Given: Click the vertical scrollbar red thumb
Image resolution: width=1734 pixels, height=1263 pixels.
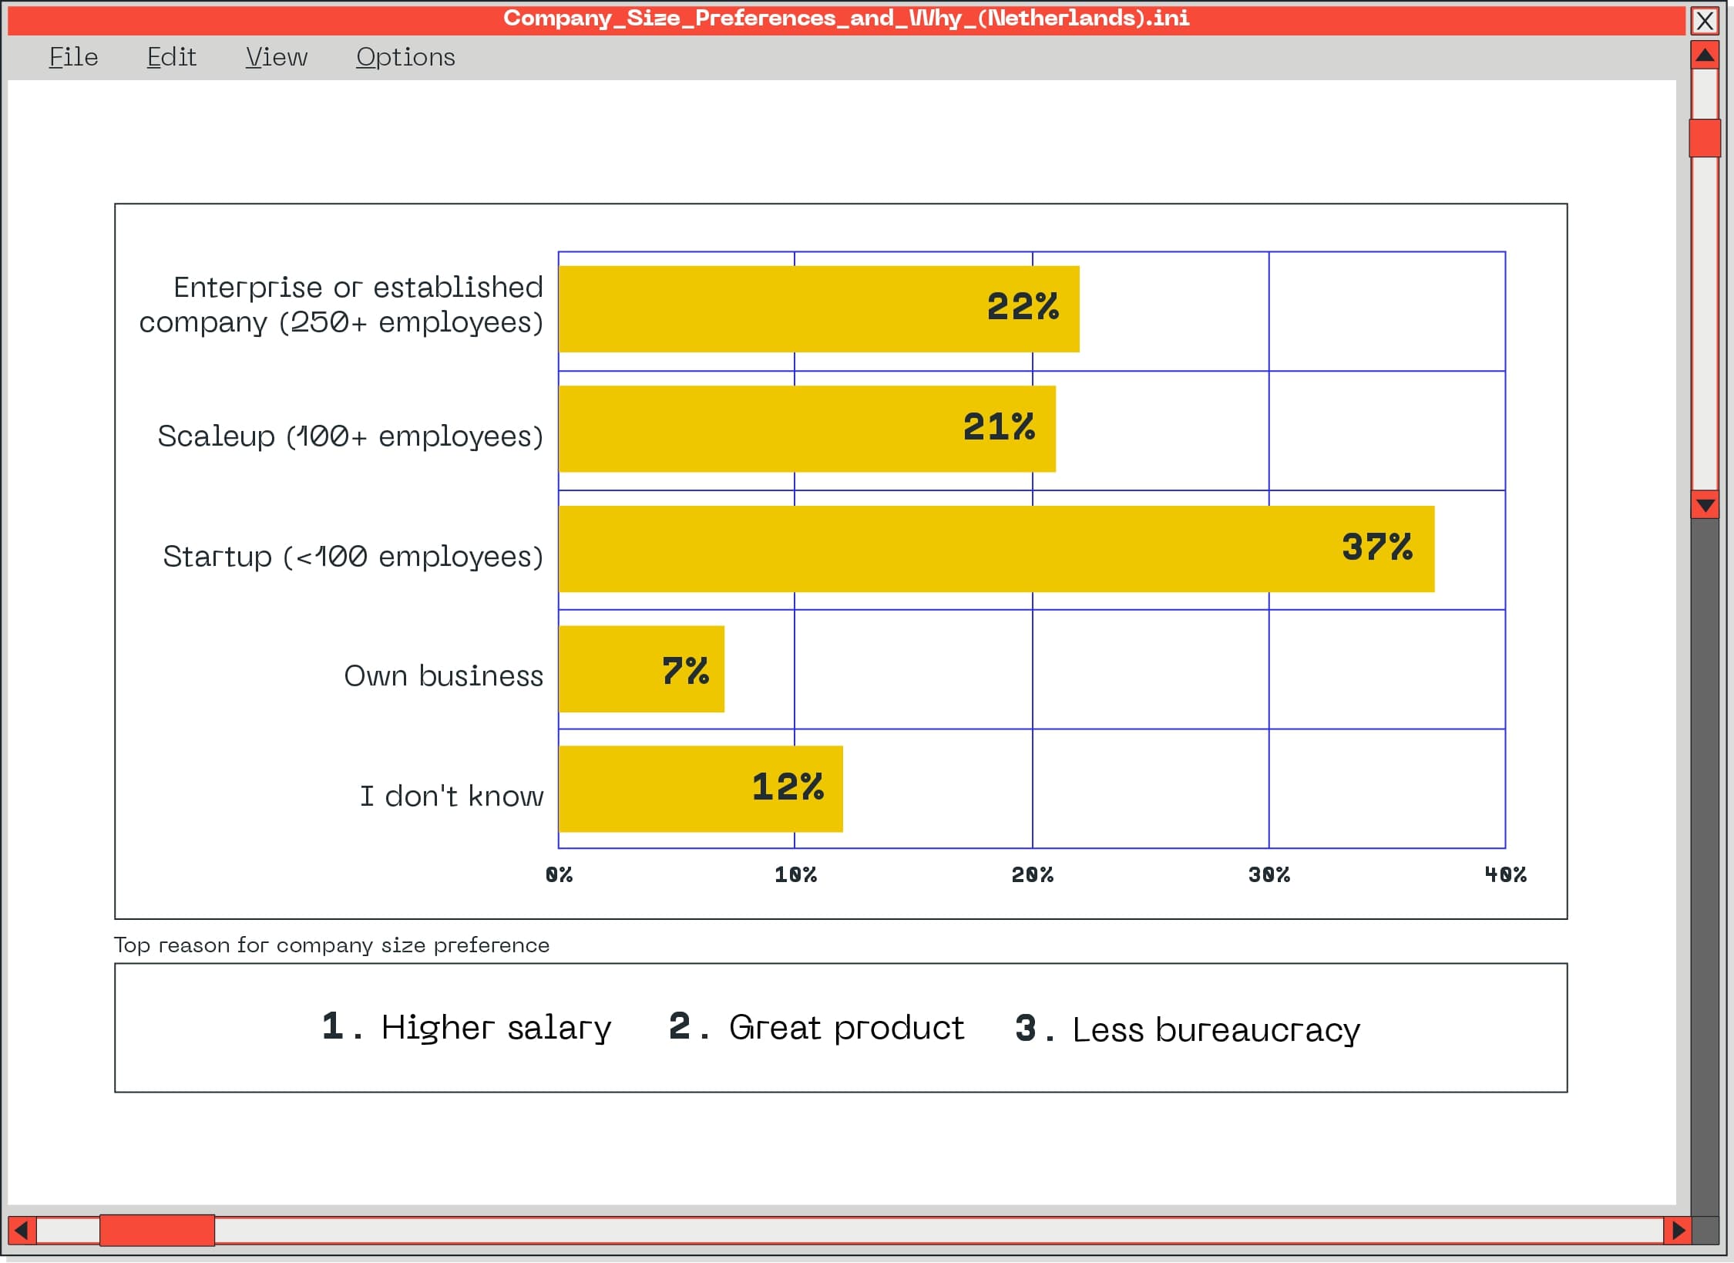Looking at the screenshot, I should point(1705,138).
